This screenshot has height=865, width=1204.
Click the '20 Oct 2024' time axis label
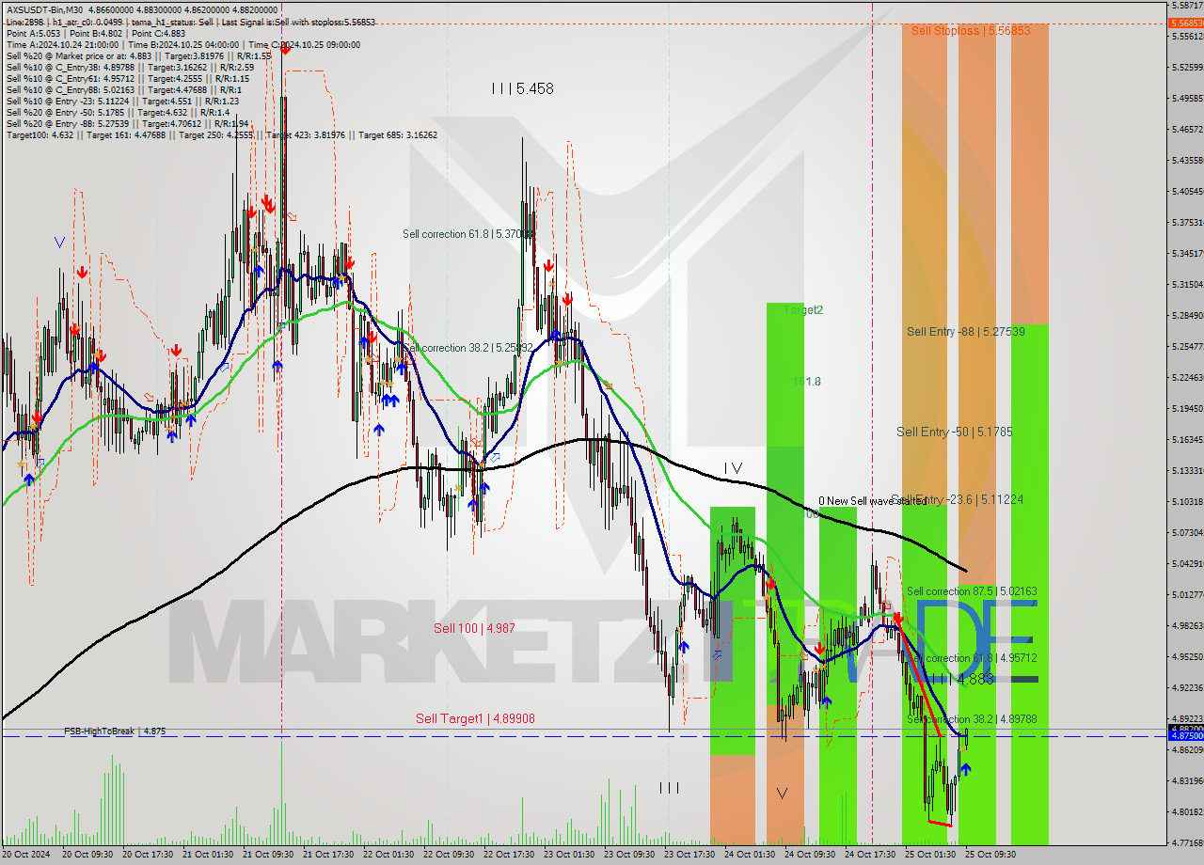click(26, 855)
